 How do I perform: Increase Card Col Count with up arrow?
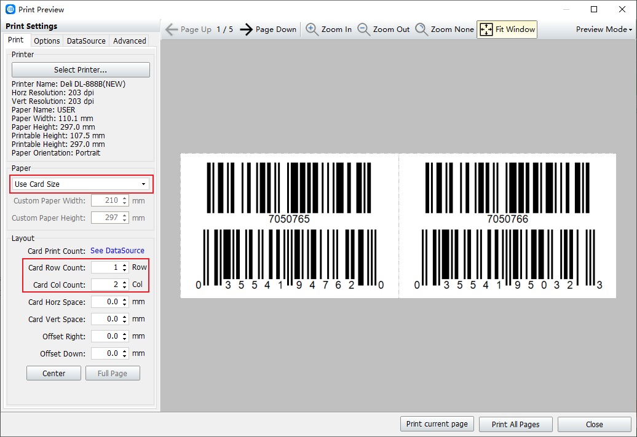(125, 282)
